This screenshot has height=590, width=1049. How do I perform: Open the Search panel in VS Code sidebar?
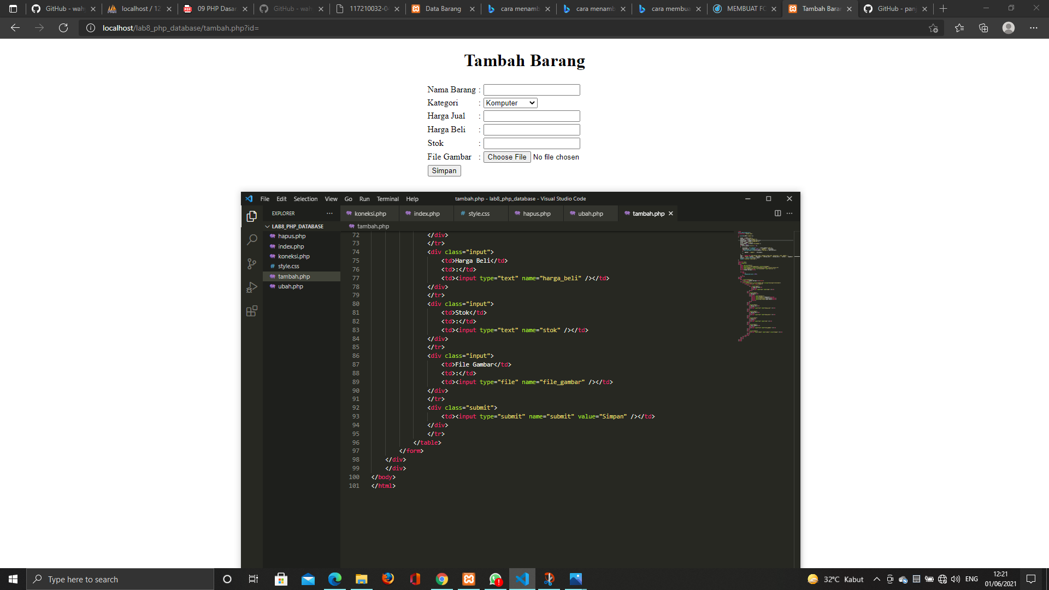[251, 240]
